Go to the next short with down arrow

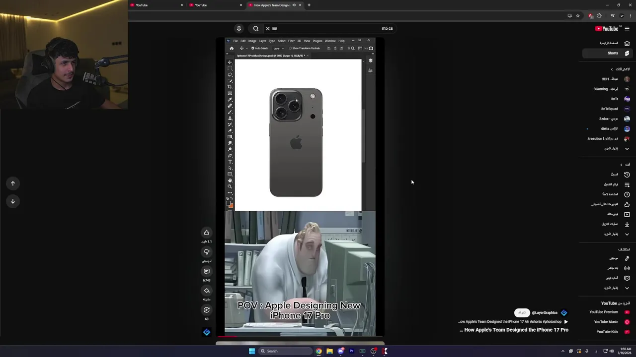click(13, 201)
